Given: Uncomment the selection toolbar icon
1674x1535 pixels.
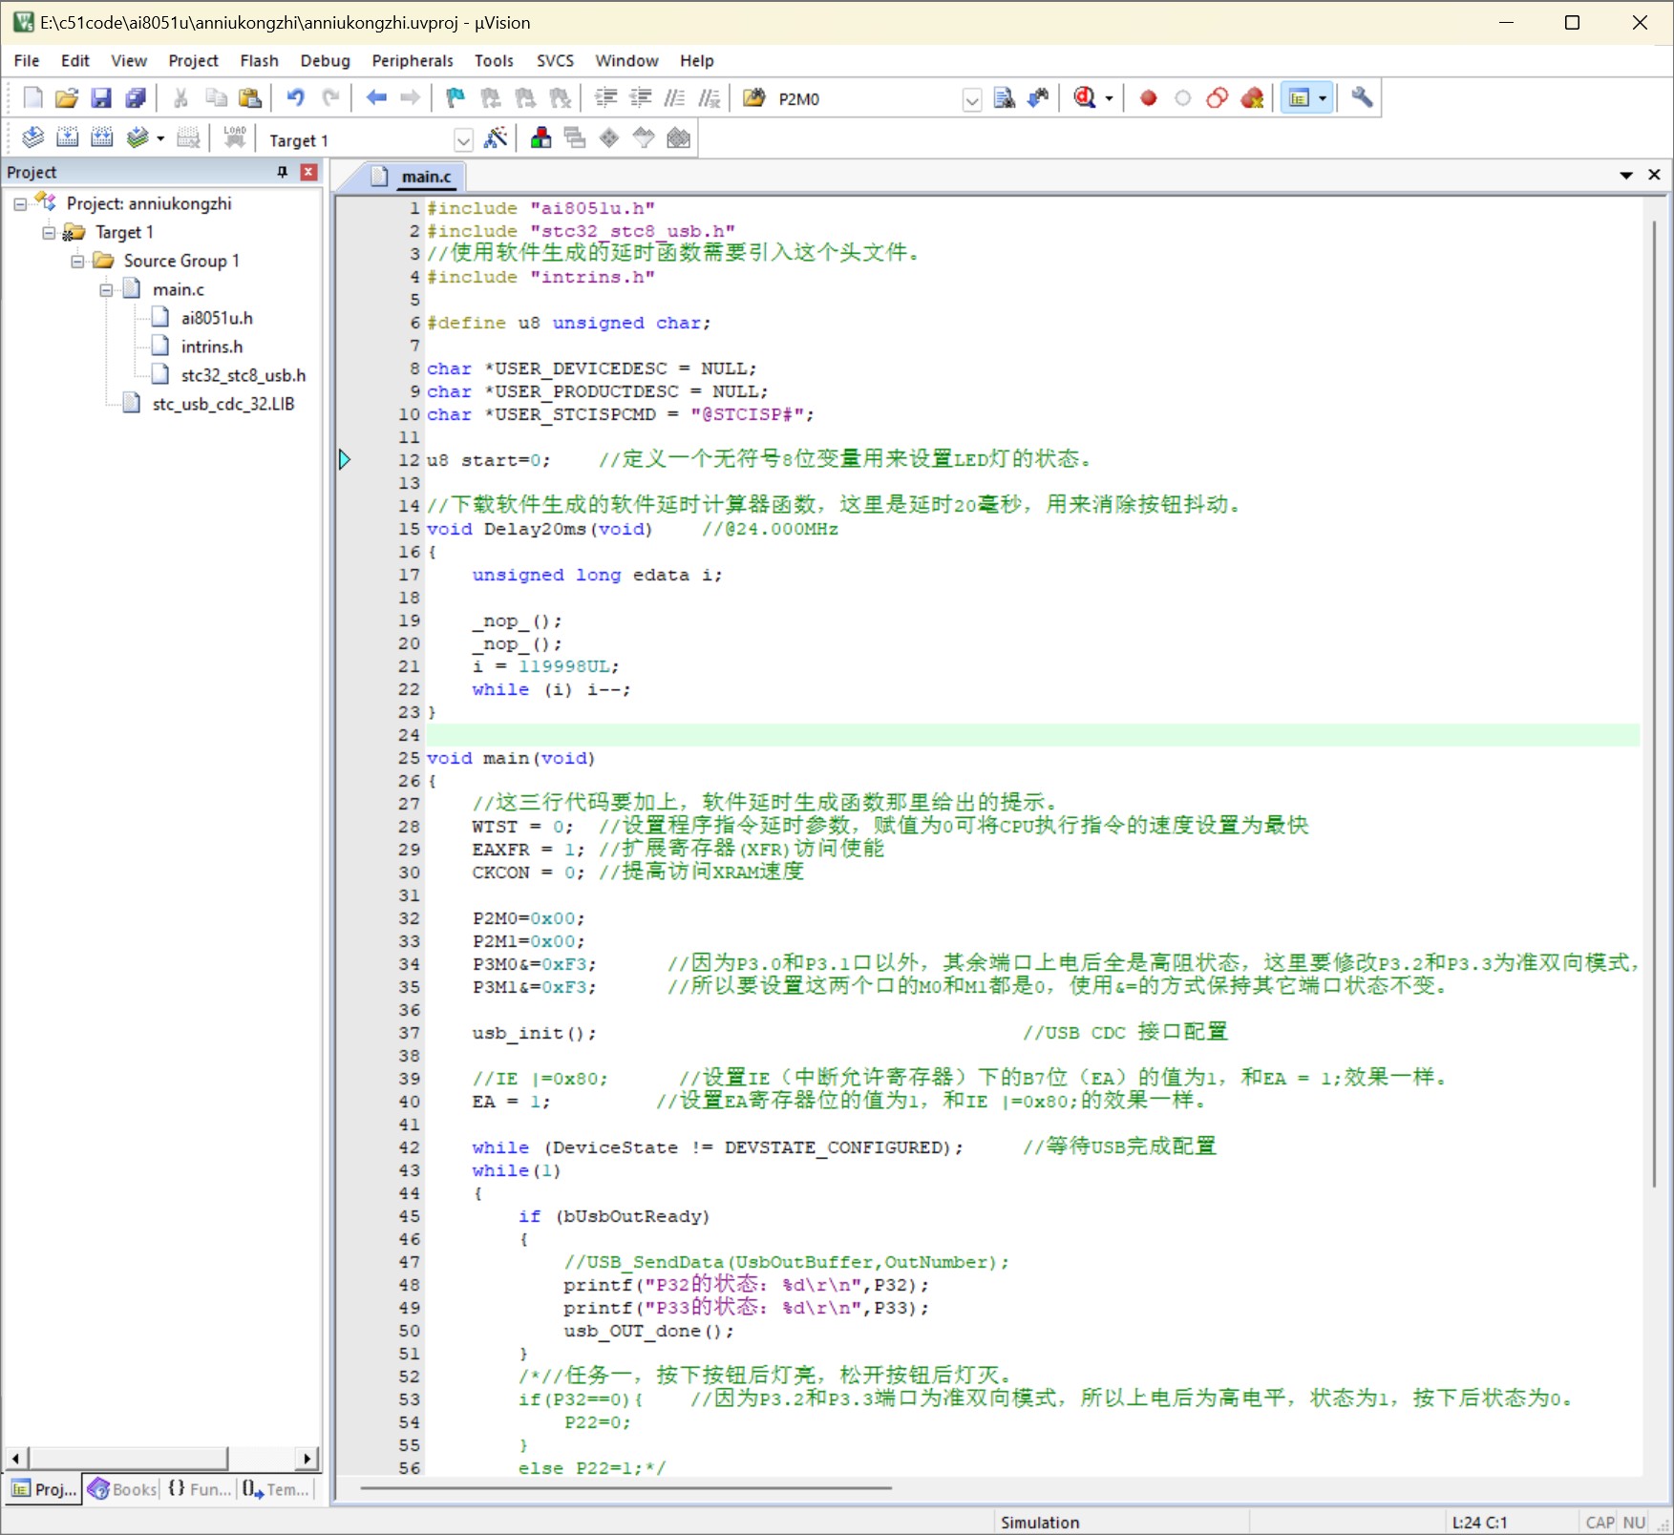Looking at the screenshot, I should tap(709, 98).
